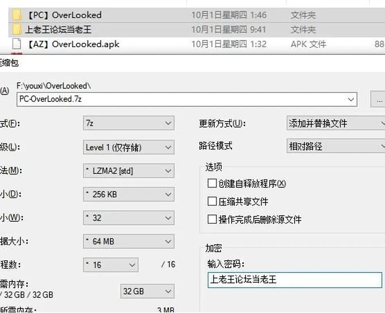385x313 pixels.
Task: Click the browse button next to archive name
Action: coord(378,99)
